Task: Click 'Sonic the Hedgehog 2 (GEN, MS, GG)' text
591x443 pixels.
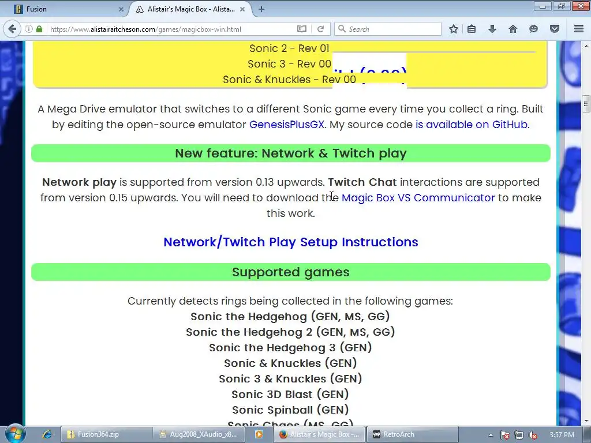Action: pyautogui.click(x=290, y=332)
